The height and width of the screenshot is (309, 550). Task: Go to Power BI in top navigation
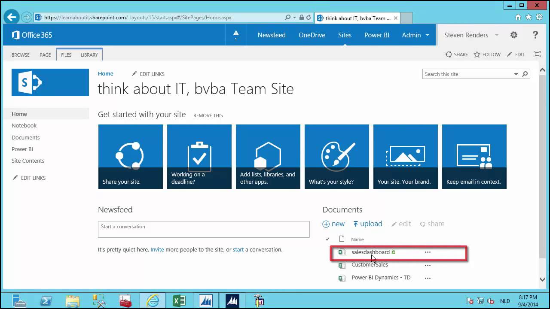tap(377, 35)
